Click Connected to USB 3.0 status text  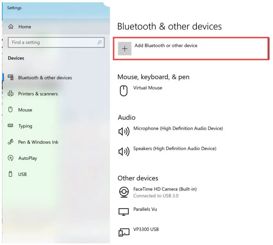coord(156,196)
